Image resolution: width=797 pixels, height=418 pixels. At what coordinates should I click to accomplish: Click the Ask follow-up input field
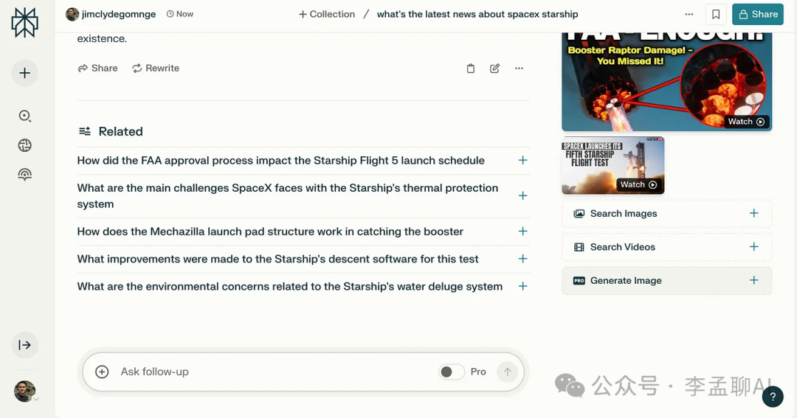pos(273,372)
